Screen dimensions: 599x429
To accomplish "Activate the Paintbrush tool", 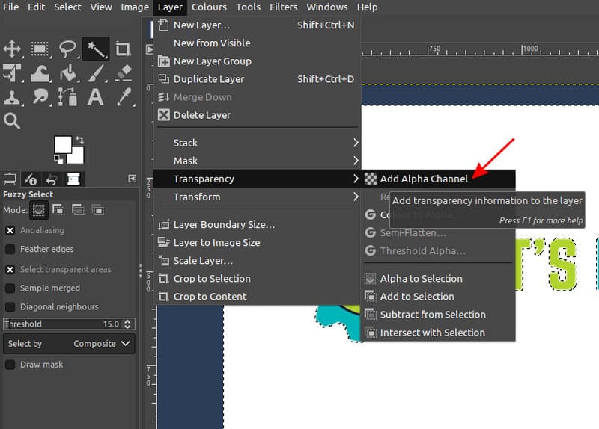I will click(x=95, y=73).
